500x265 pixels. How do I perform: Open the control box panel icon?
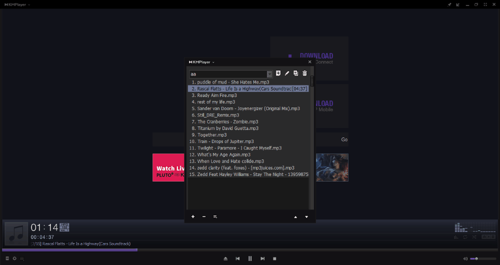click(7, 258)
